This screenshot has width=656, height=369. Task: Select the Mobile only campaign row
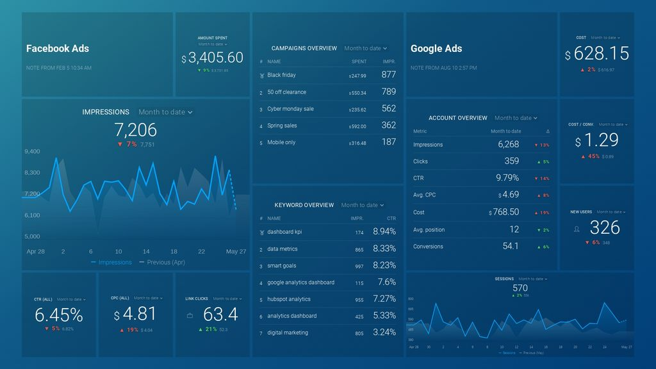327,142
